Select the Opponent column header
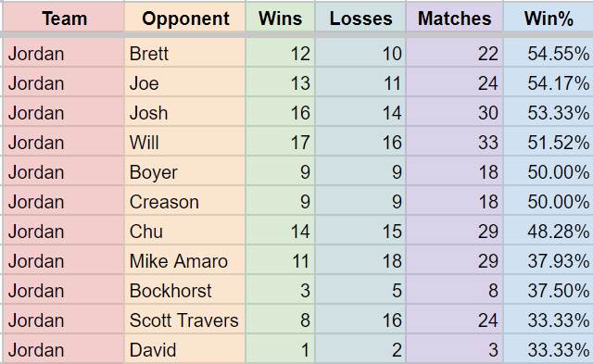 [185, 19]
